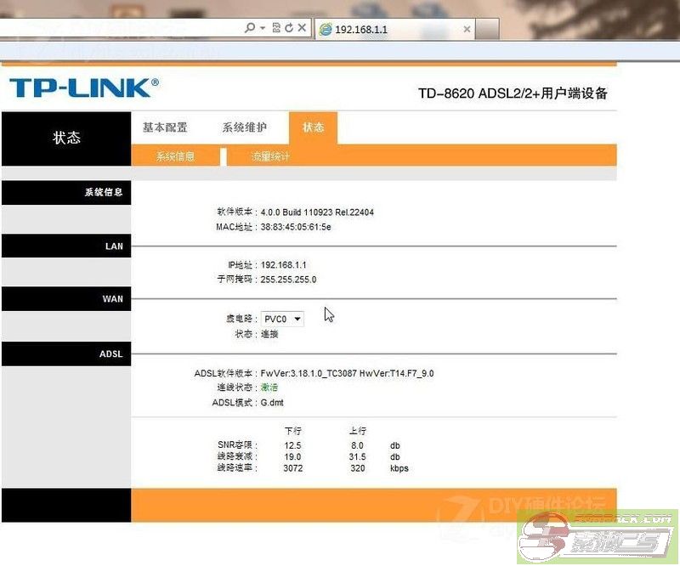Viewport: 680px width, 566px height.
Task: Click software version 4.0.0 Build 110923 Rel.22404
Action: 317,212
